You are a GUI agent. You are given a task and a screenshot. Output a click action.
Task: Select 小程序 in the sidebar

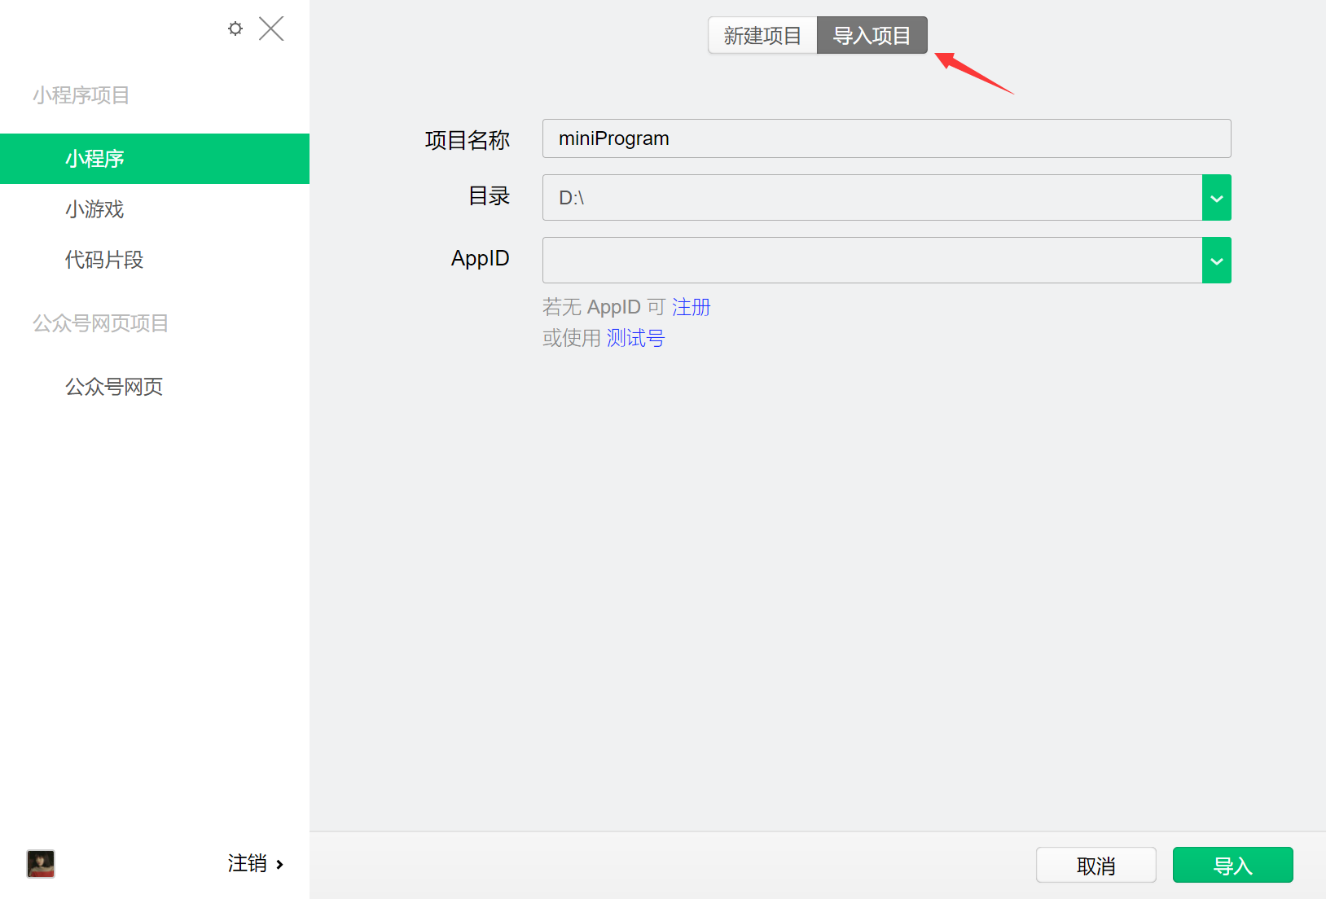tap(155, 159)
